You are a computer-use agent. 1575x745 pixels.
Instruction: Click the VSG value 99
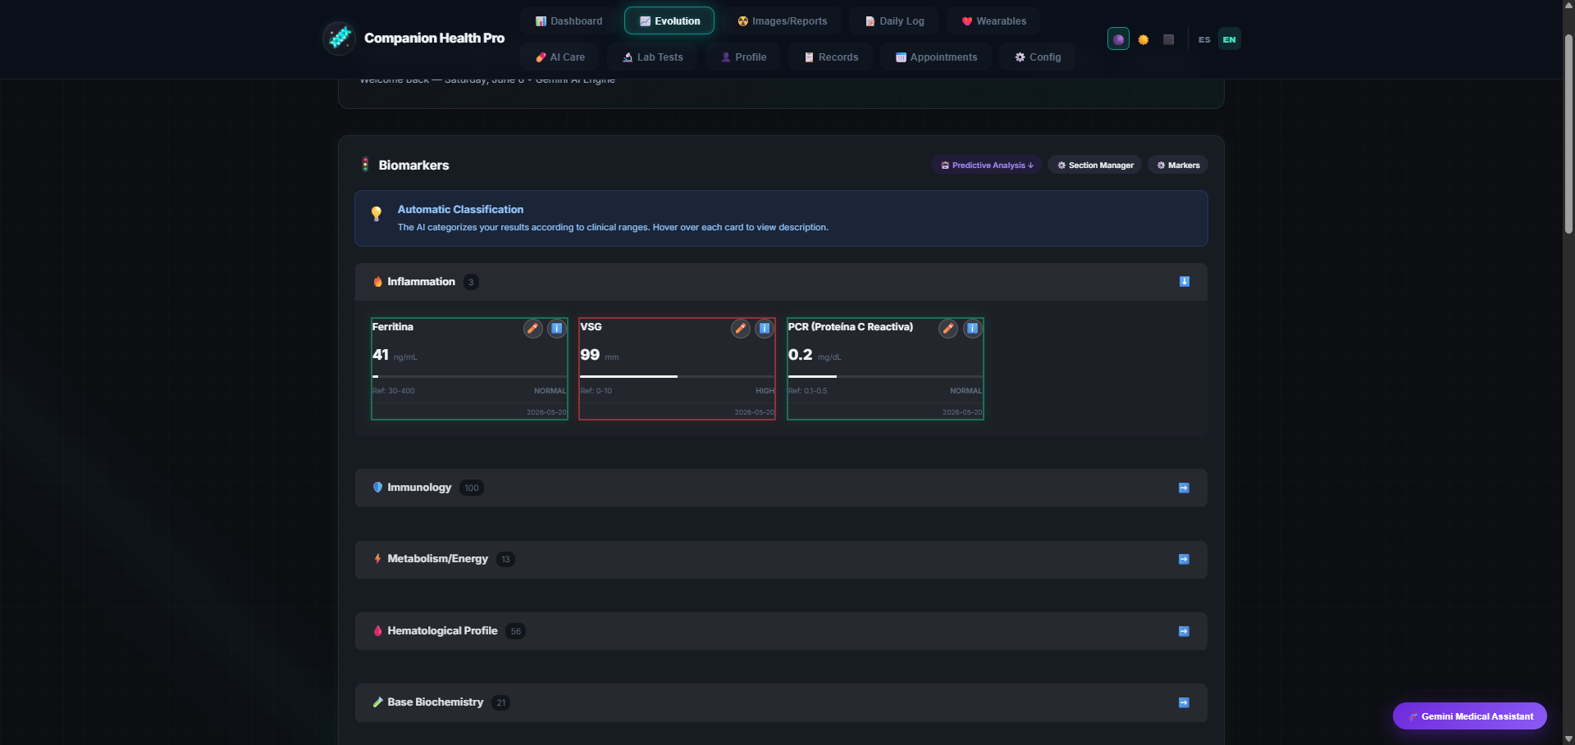coord(590,355)
